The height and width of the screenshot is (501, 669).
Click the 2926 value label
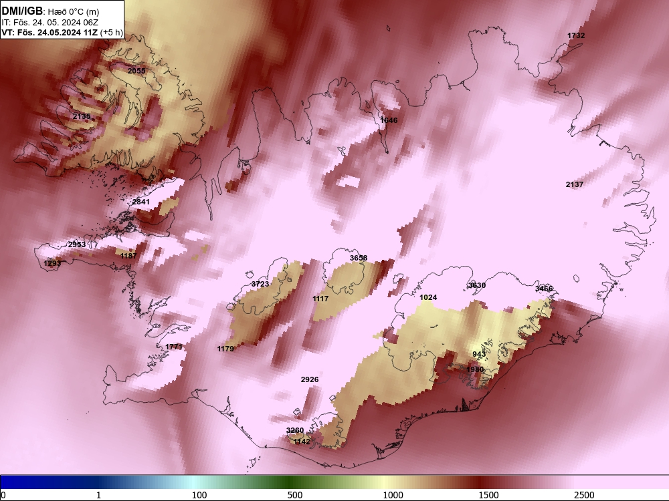click(310, 379)
